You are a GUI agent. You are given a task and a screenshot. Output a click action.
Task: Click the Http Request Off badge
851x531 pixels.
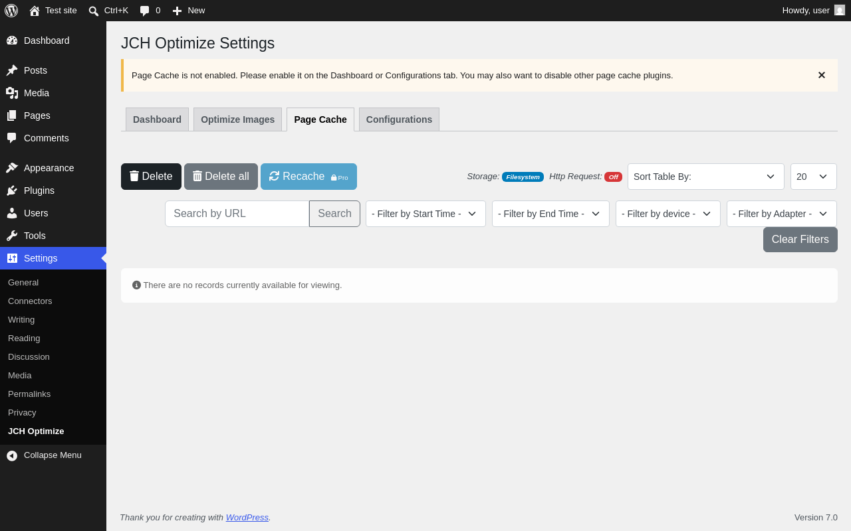[613, 177]
